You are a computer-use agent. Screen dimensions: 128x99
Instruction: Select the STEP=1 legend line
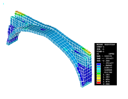[x=100, y=47]
